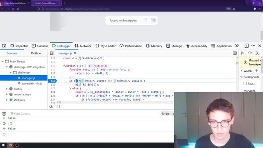Open the Storage tab

(x=174, y=46)
